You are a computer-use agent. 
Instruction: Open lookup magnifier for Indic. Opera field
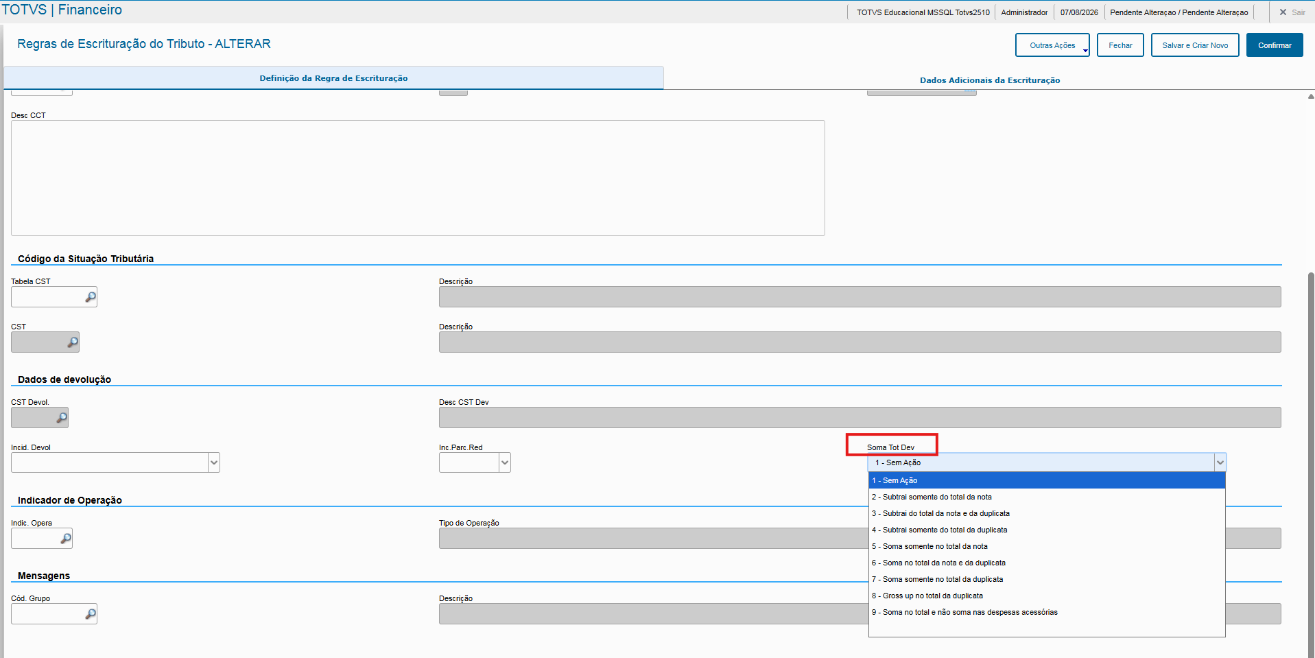click(66, 539)
